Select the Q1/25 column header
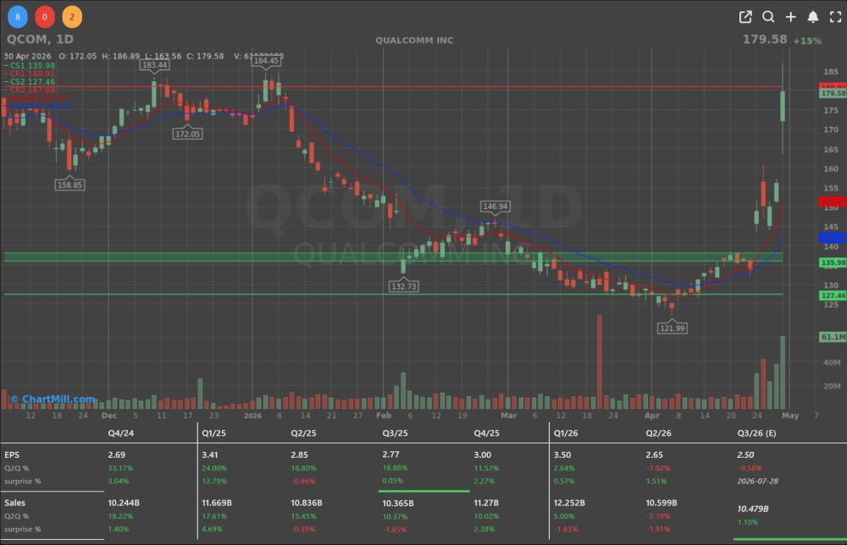847x545 pixels. point(213,433)
